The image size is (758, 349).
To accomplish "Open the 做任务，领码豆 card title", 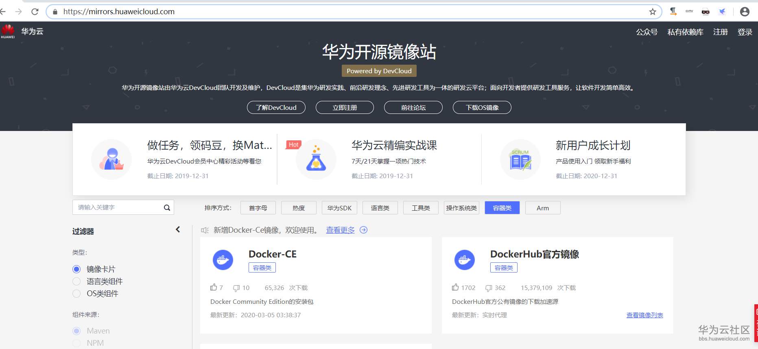I will [x=210, y=145].
